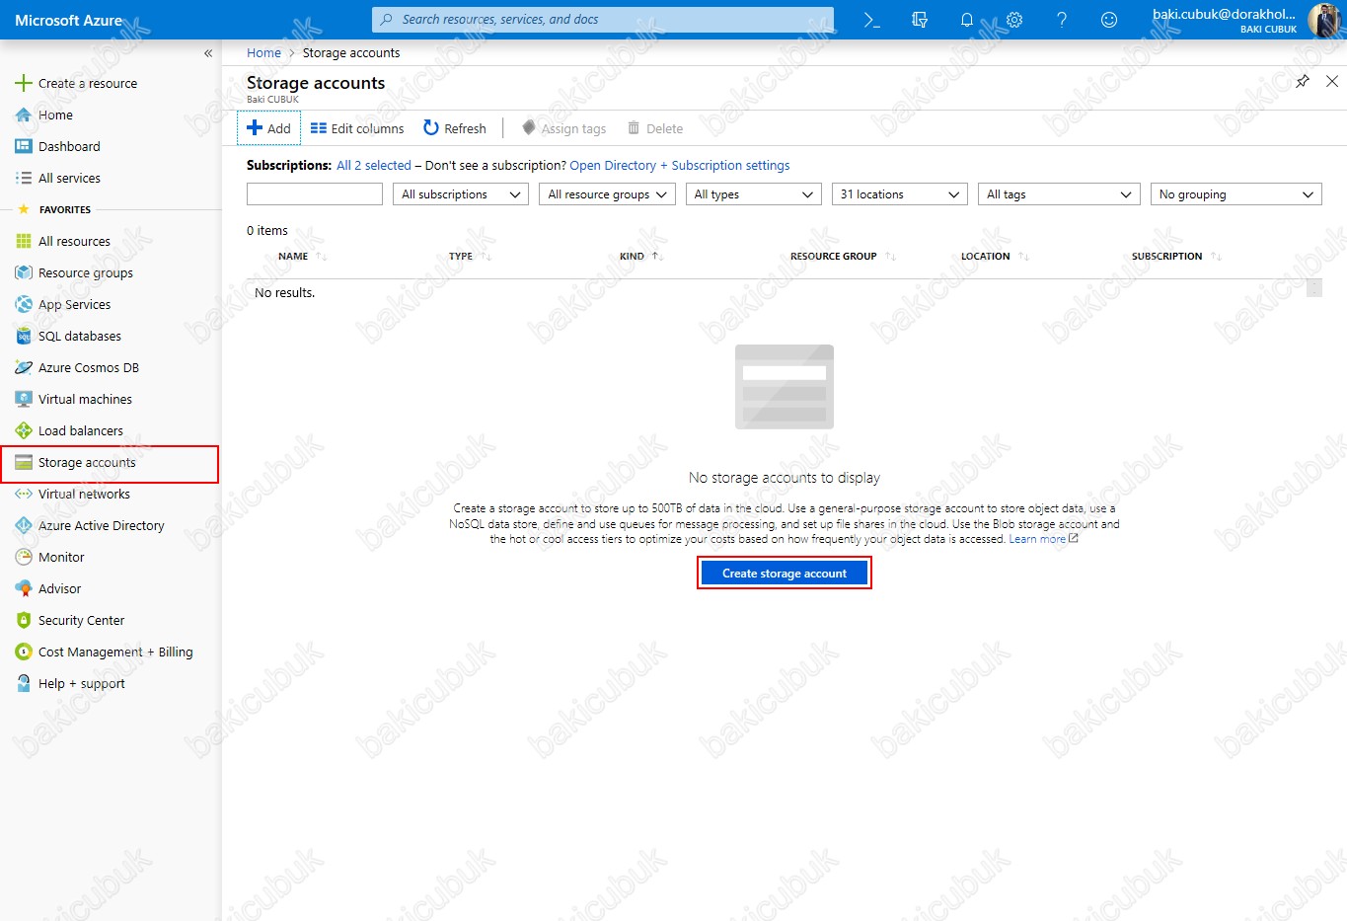Image resolution: width=1347 pixels, height=921 pixels.
Task: Open Directory + Subscription filter icon
Action: click(x=920, y=20)
